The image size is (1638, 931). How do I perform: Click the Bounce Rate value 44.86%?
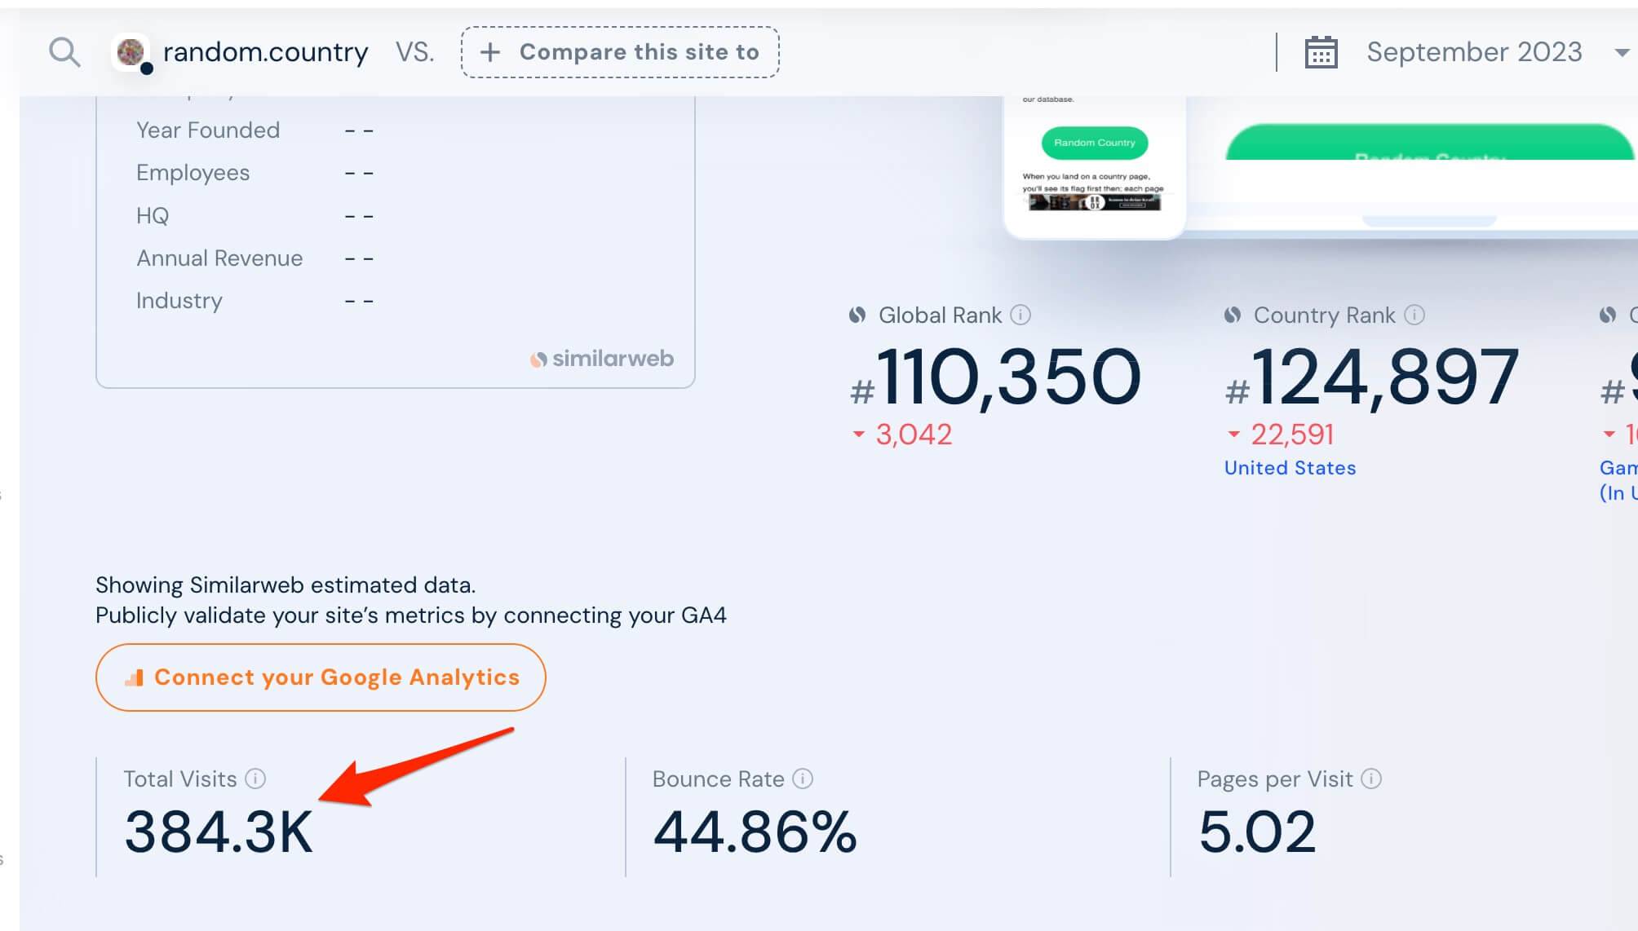755,832
